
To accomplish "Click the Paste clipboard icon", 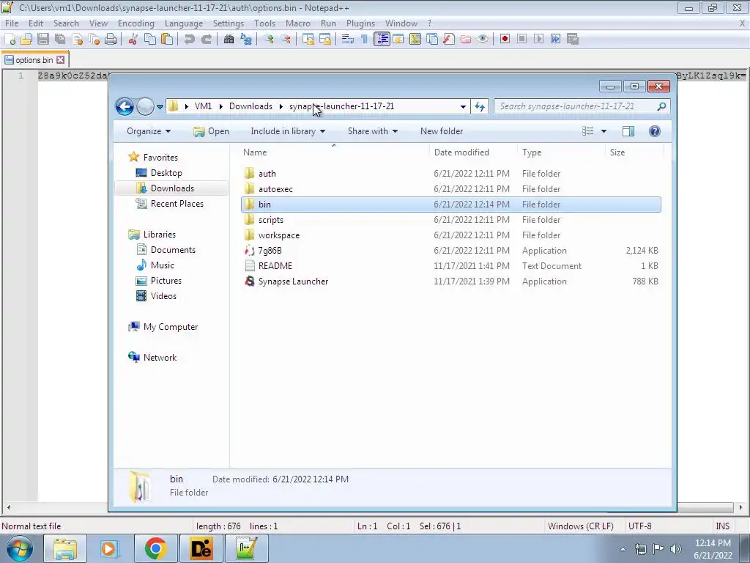I will click(167, 40).
